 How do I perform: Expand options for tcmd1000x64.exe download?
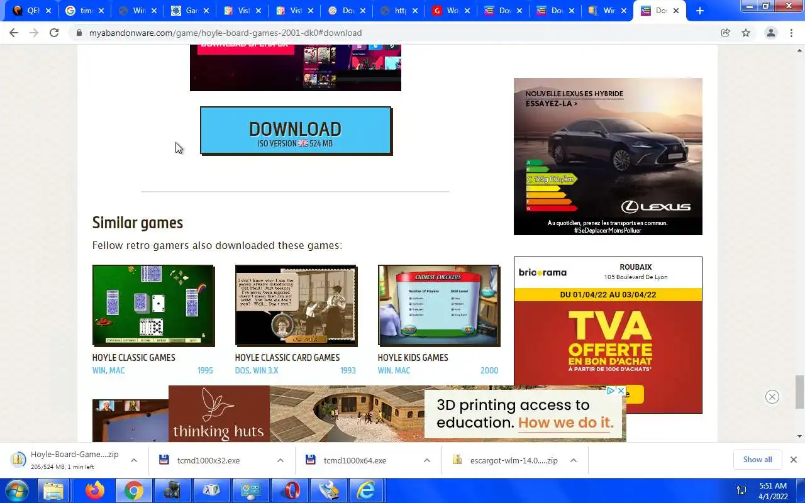tap(426, 460)
